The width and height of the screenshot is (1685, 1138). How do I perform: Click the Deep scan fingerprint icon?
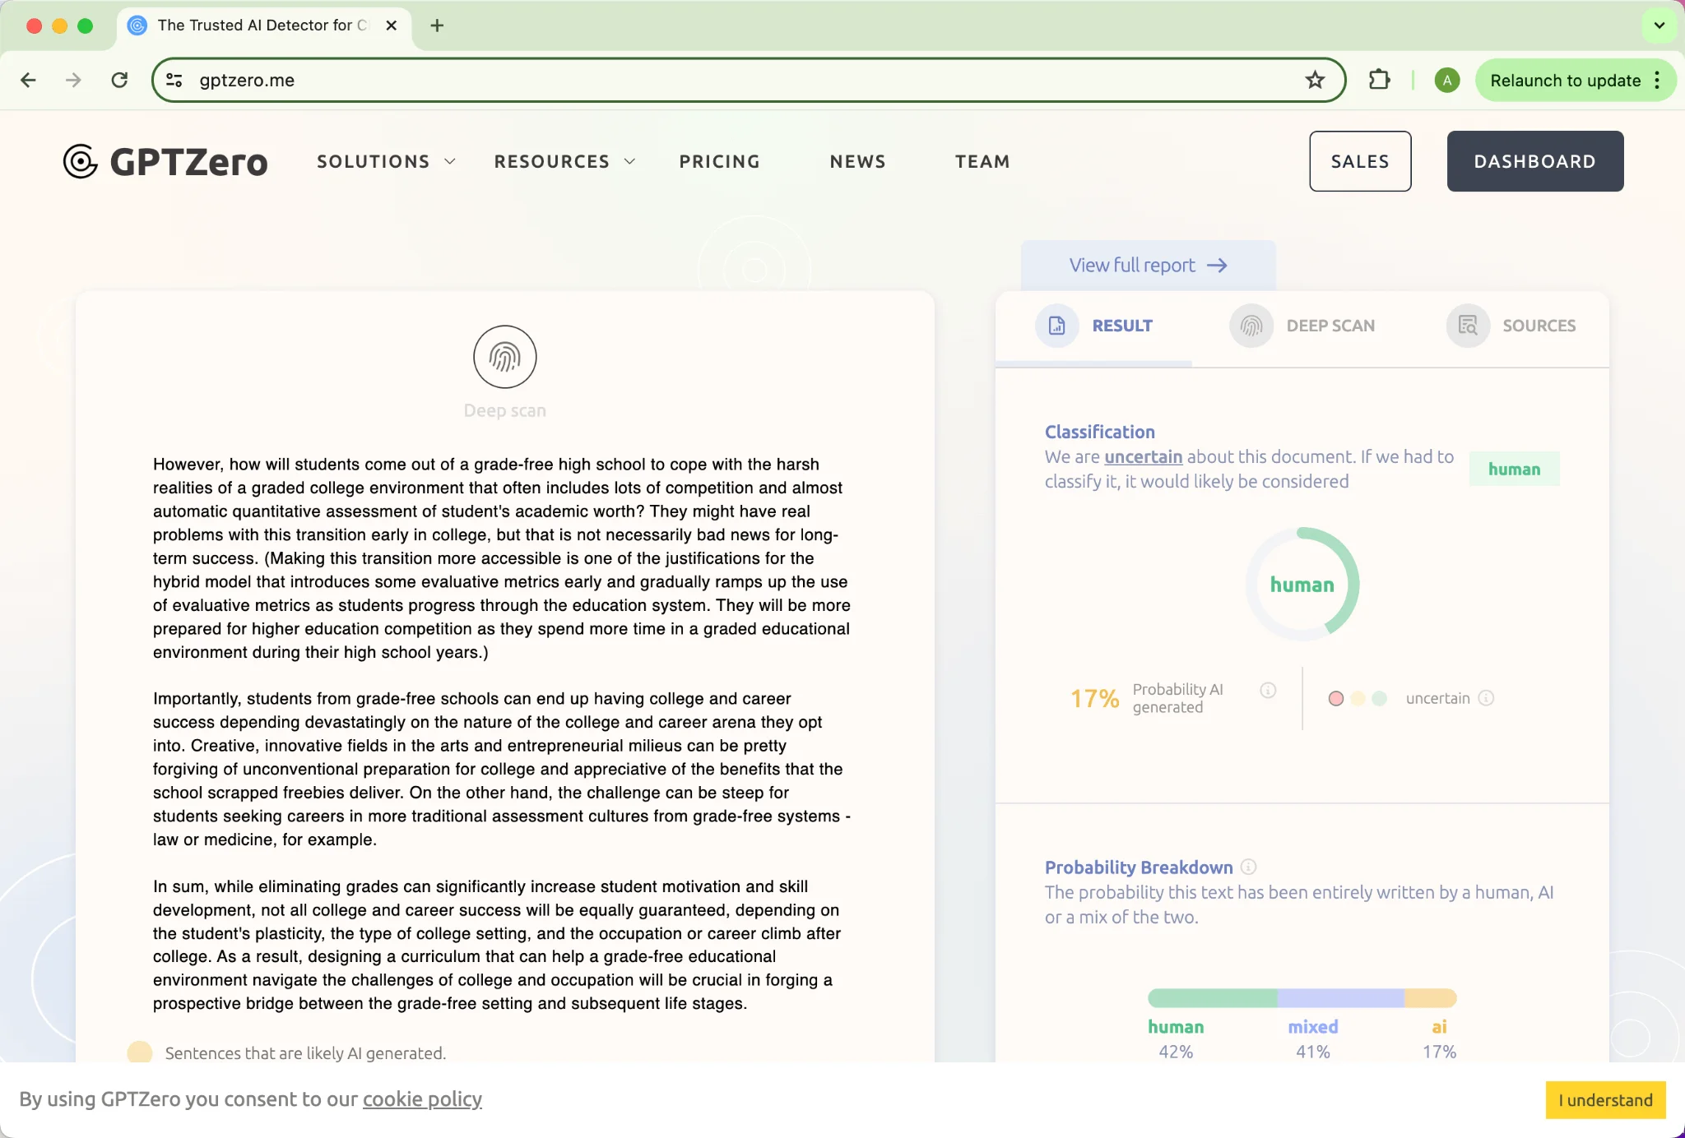tap(505, 357)
